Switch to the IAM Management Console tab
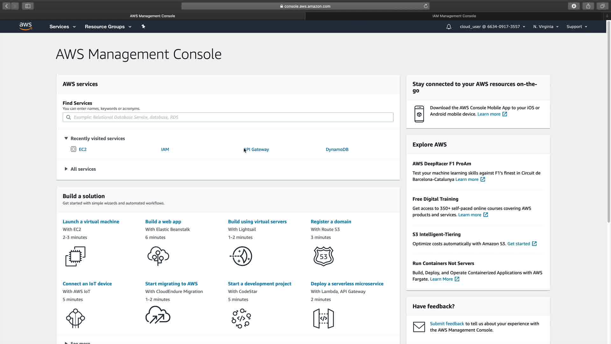Screen dimensions: 611x344 click(x=454, y=16)
